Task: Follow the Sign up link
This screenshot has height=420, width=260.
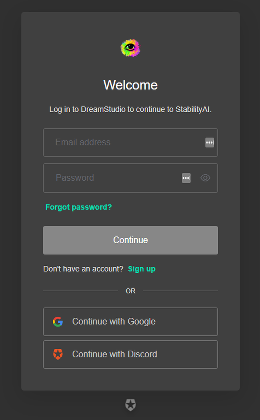Action: [x=142, y=269]
